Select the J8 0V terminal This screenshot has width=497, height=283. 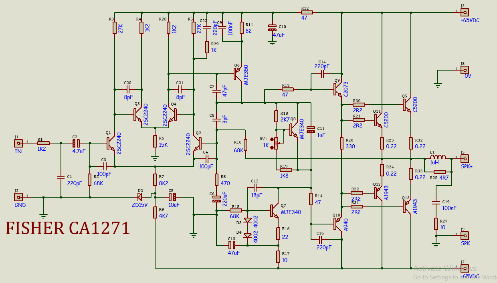[465, 70]
